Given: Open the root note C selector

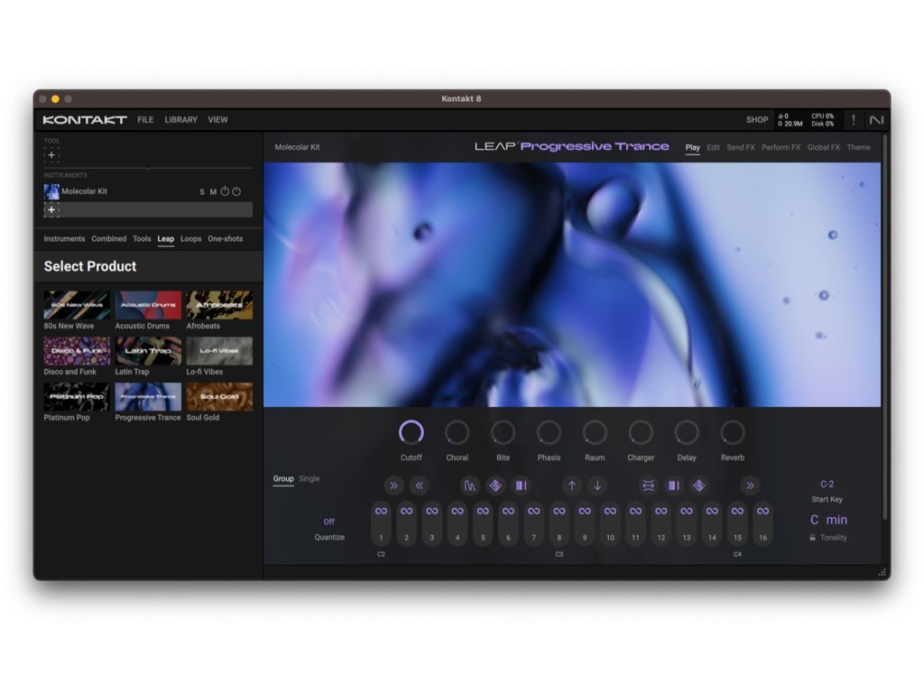Looking at the screenshot, I should click(815, 520).
